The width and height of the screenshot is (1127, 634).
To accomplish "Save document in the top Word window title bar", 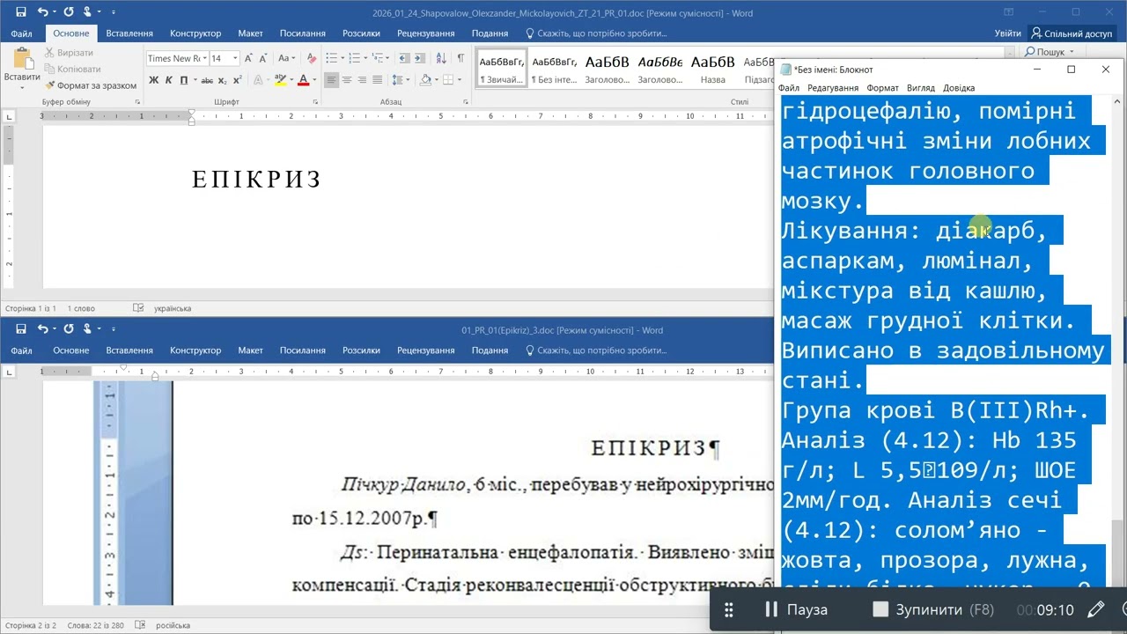I will pos(21,12).
